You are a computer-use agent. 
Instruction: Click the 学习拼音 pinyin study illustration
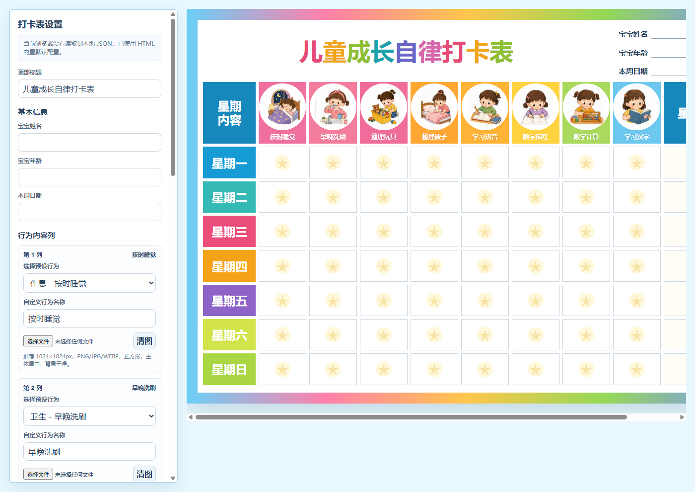(485, 107)
